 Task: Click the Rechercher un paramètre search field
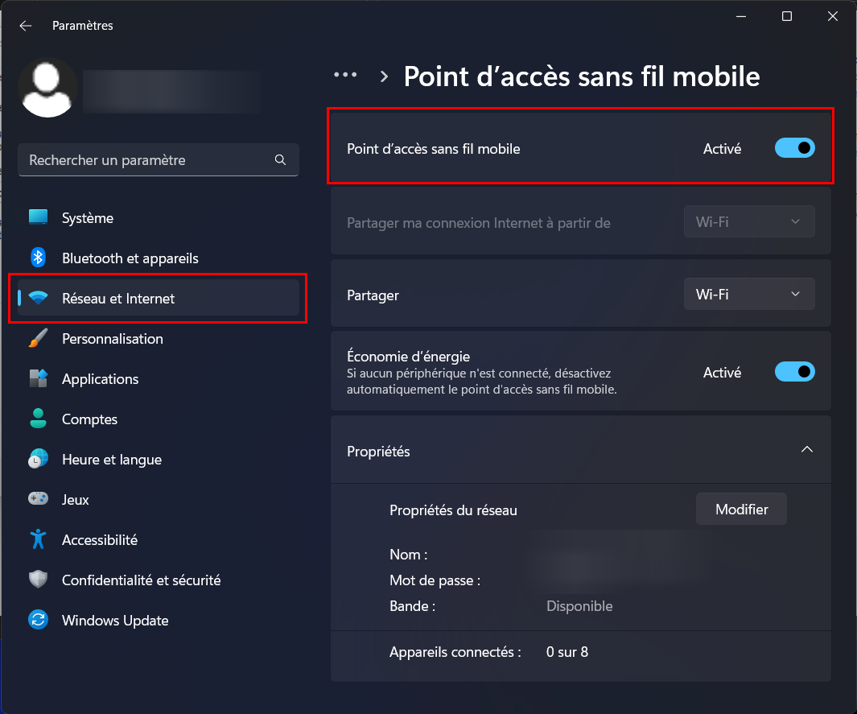pyautogui.click(x=149, y=160)
